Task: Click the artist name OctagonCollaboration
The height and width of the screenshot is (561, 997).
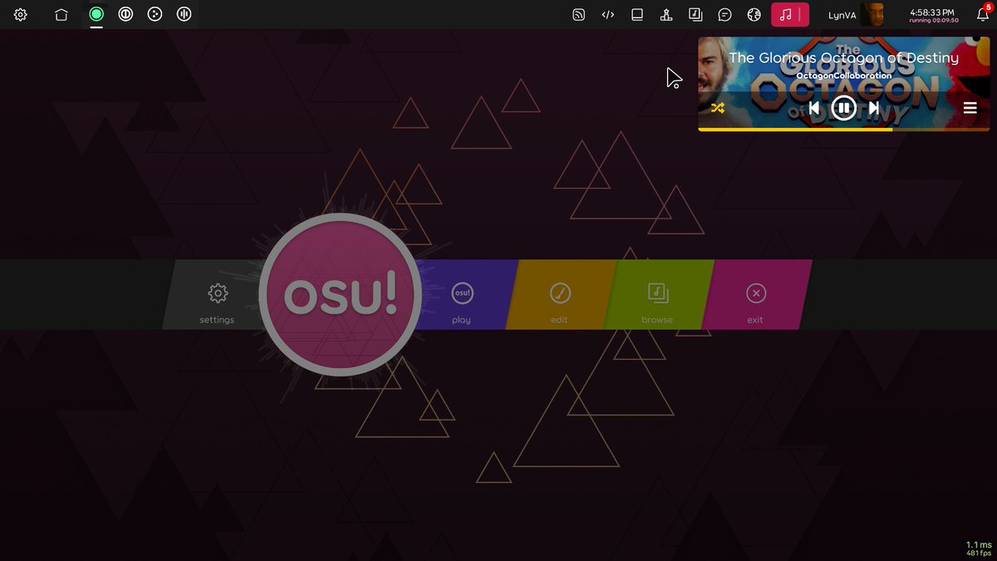Action: pos(843,76)
